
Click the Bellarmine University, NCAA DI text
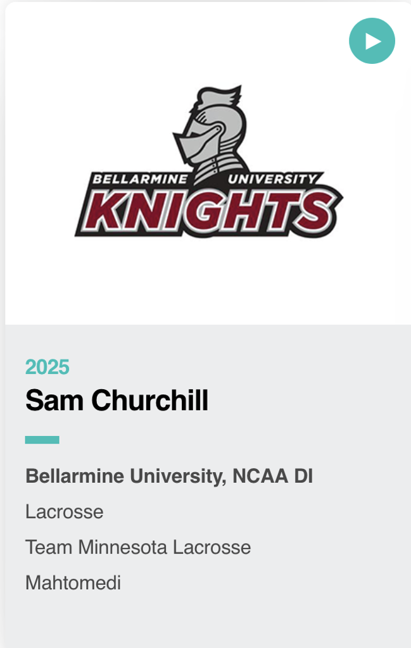pos(168,477)
